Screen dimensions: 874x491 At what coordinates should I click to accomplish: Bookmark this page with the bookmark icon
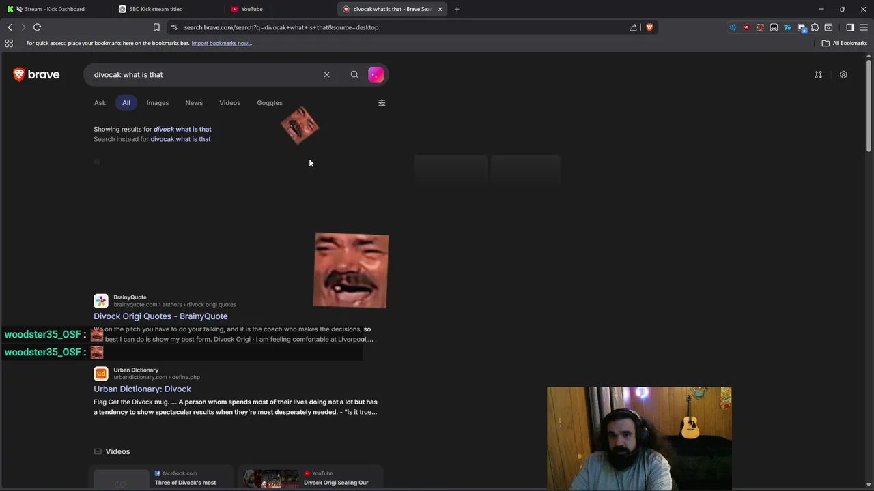pos(156,27)
